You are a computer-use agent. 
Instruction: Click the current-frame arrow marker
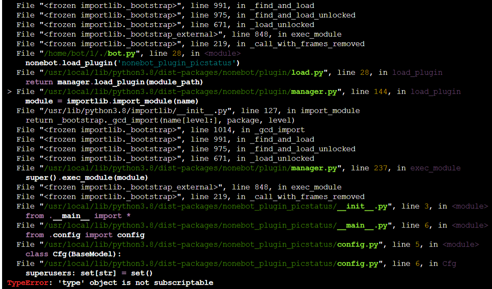[9, 91]
